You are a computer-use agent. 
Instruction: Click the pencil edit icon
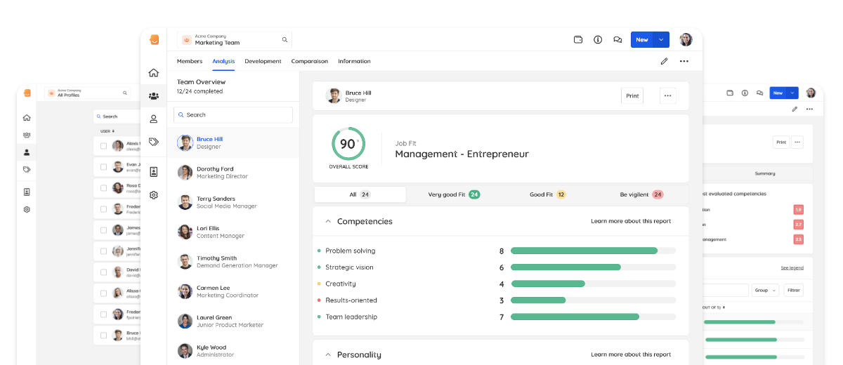coord(664,61)
